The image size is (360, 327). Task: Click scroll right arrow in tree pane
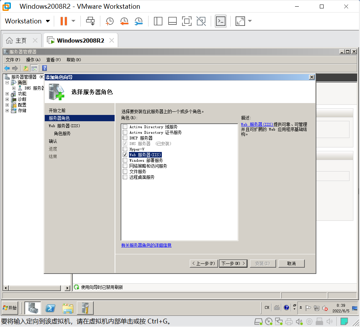tap(67, 288)
